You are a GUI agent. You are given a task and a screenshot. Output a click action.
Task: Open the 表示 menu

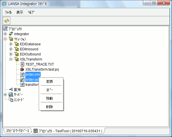(20, 12)
